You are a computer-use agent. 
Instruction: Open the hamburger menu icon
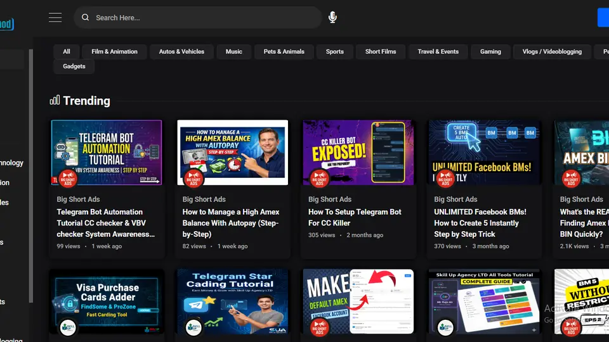coord(55,18)
